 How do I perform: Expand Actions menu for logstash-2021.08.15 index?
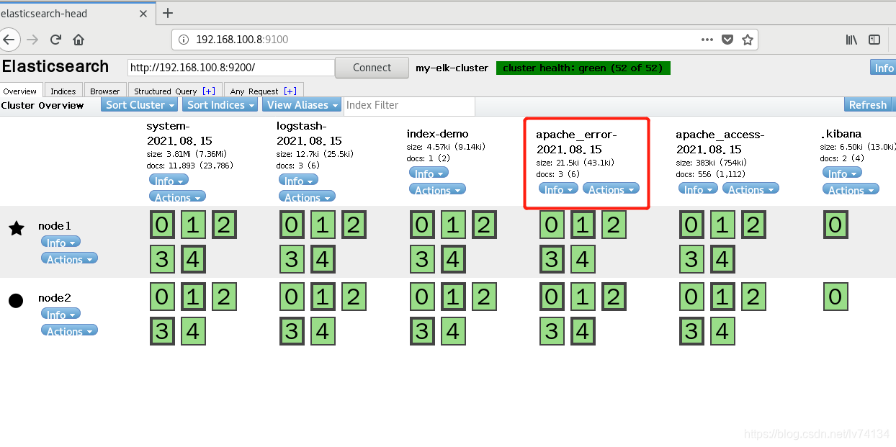pyautogui.click(x=307, y=197)
